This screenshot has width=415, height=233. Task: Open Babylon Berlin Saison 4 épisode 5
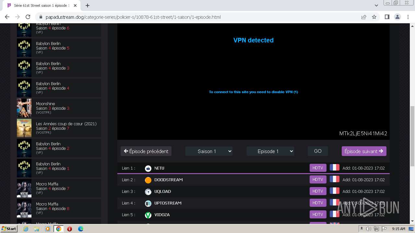coord(59,48)
